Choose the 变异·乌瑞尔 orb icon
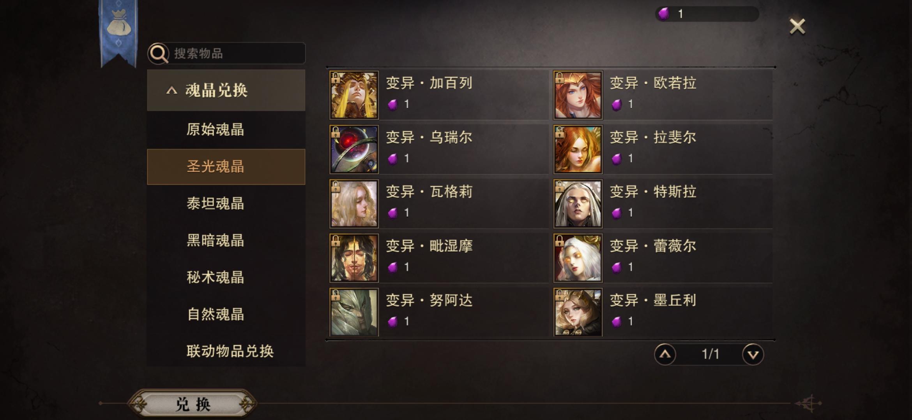 [354, 149]
